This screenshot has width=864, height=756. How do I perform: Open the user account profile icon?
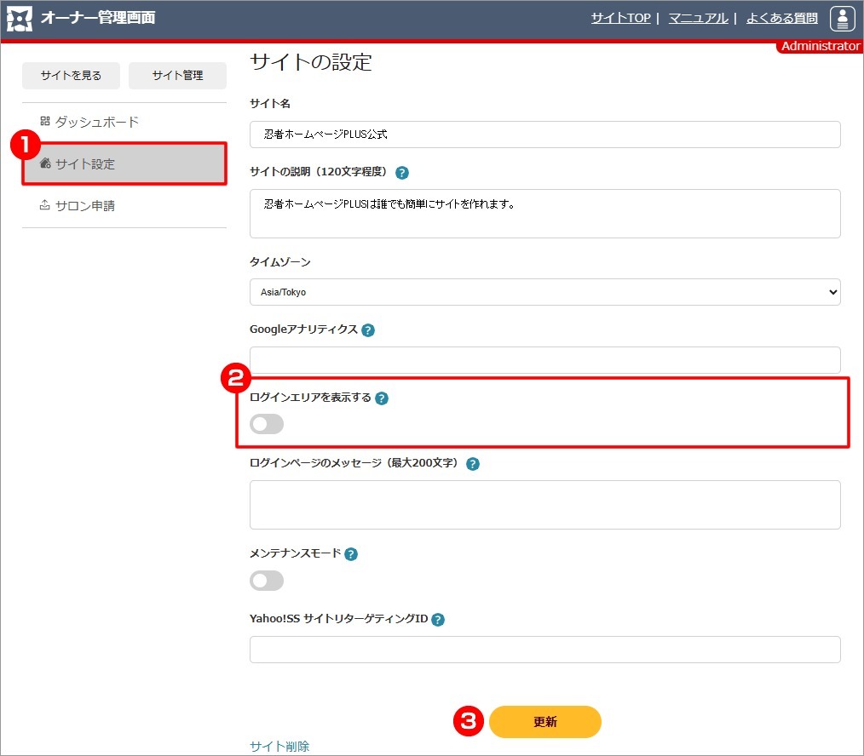coord(842,18)
